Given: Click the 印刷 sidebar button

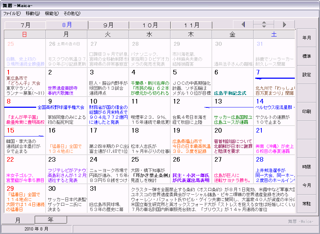Looking at the screenshot, I should (307, 112).
